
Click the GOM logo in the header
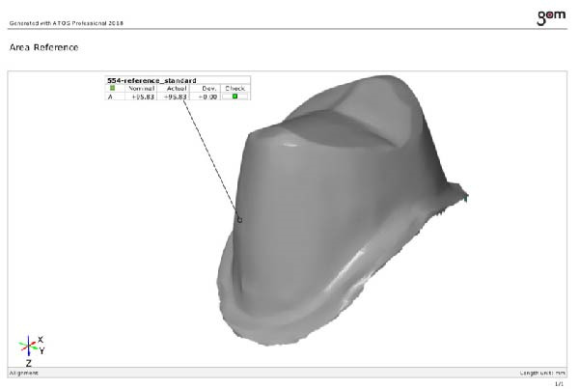point(551,17)
